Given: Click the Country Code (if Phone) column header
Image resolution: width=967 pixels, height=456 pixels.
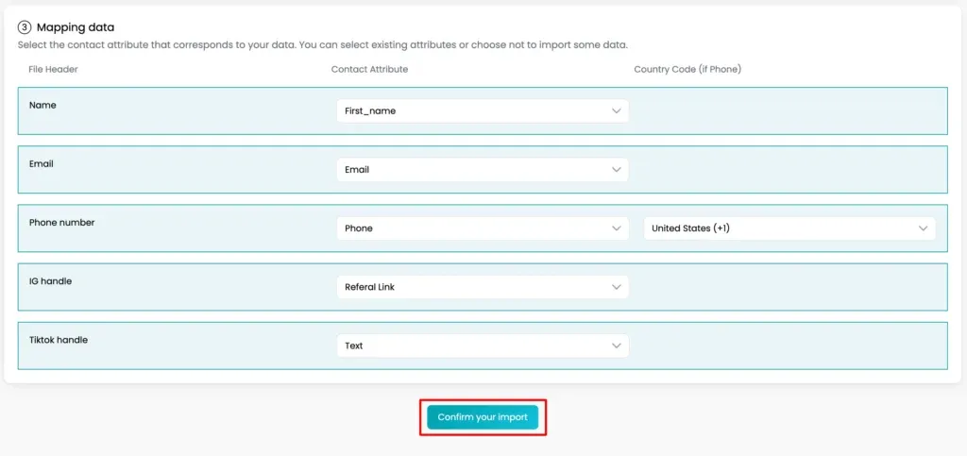Looking at the screenshot, I should click(x=687, y=69).
